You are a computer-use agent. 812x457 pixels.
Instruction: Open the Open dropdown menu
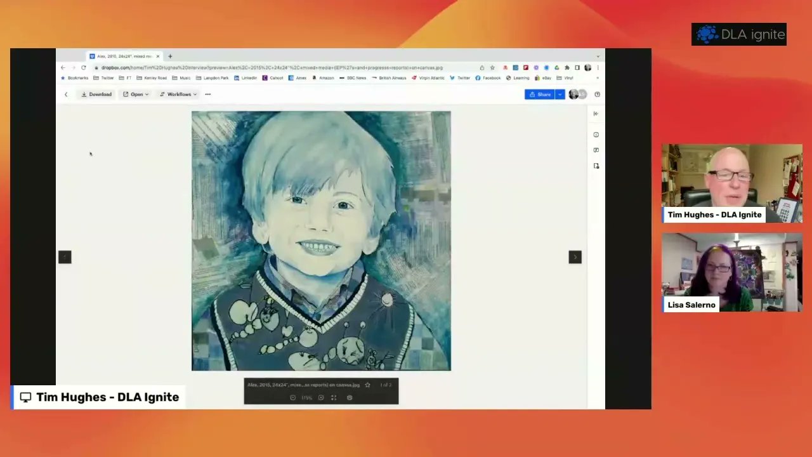[136, 95]
